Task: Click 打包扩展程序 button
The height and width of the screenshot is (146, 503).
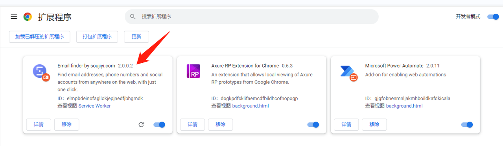Action: 97,36
